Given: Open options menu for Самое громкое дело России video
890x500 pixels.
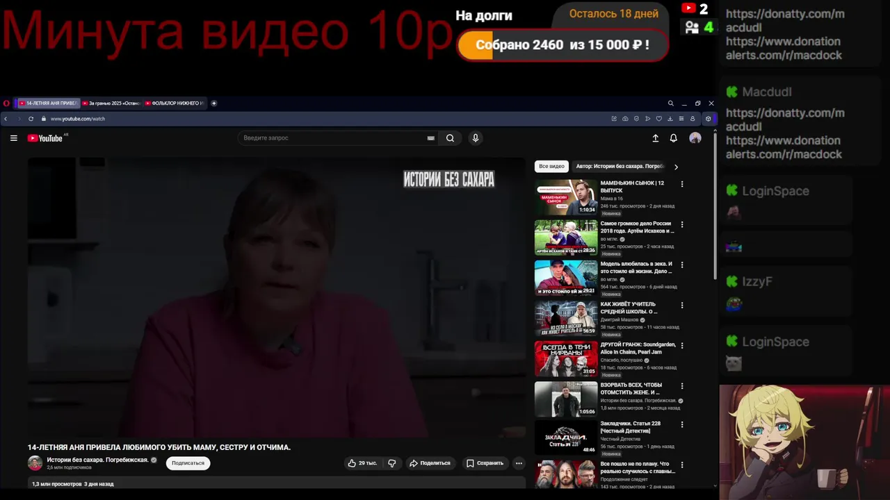Looking at the screenshot, I should tap(681, 224).
